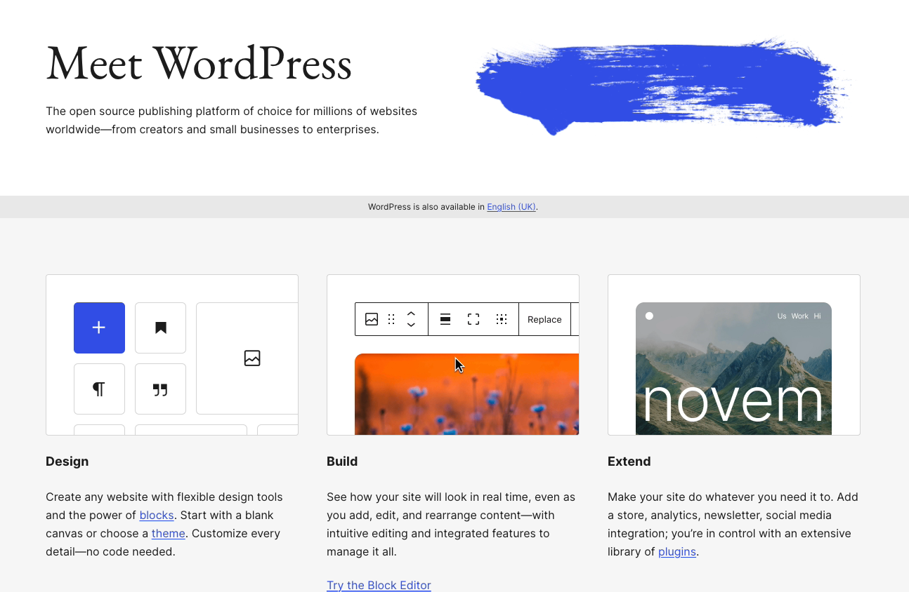Click the align icon in block toolbar
The image size is (909, 592).
pos(445,319)
